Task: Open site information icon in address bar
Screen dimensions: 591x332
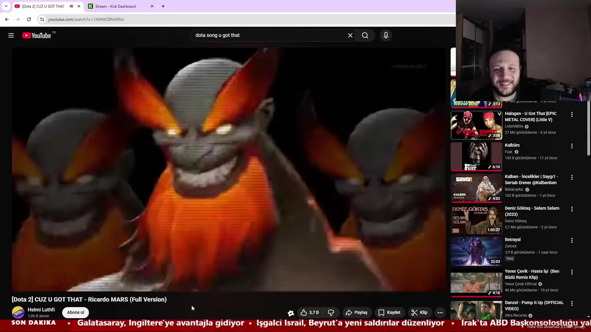Action: tap(42, 19)
